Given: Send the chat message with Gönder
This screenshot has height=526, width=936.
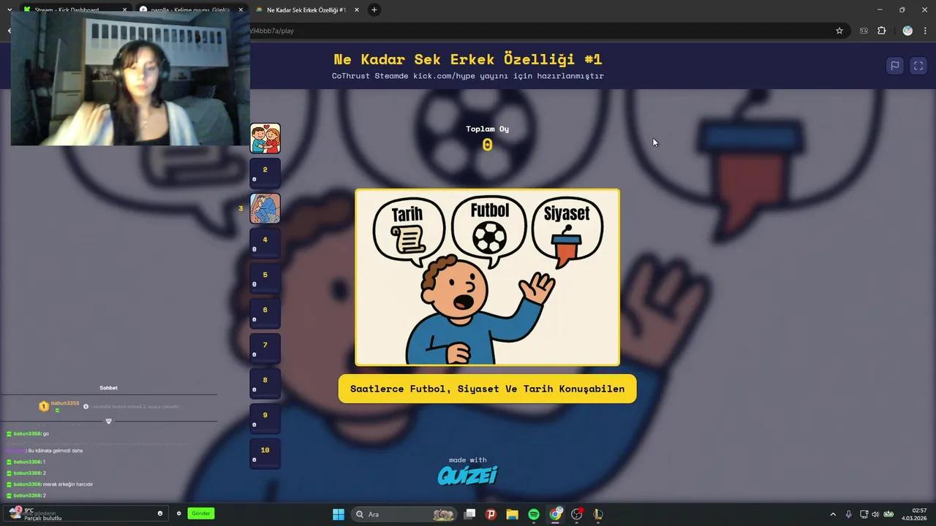Looking at the screenshot, I should point(201,514).
